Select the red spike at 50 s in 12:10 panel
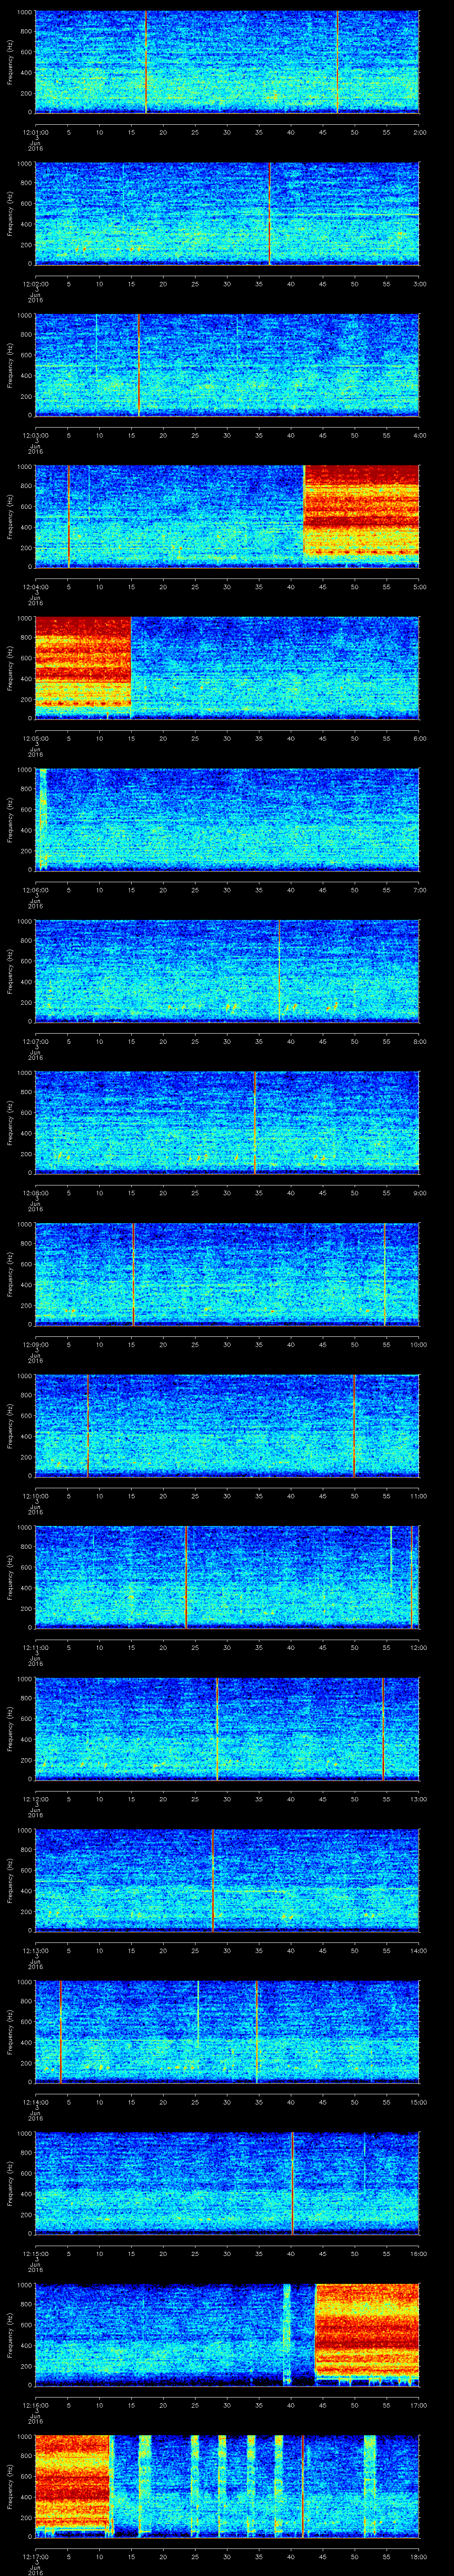 pyautogui.click(x=353, y=1426)
